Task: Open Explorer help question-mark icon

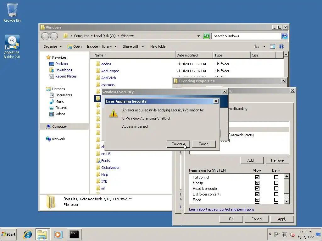Action: click(x=281, y=46)
